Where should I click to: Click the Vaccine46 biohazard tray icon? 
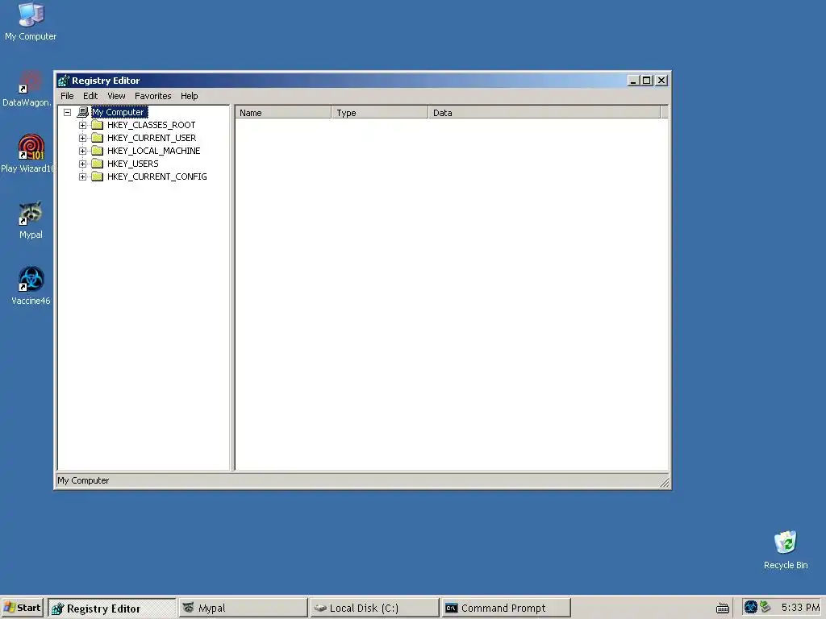(x=751, y=608)
